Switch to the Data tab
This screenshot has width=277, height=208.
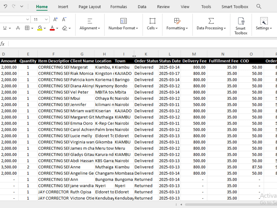coord(142,7)
